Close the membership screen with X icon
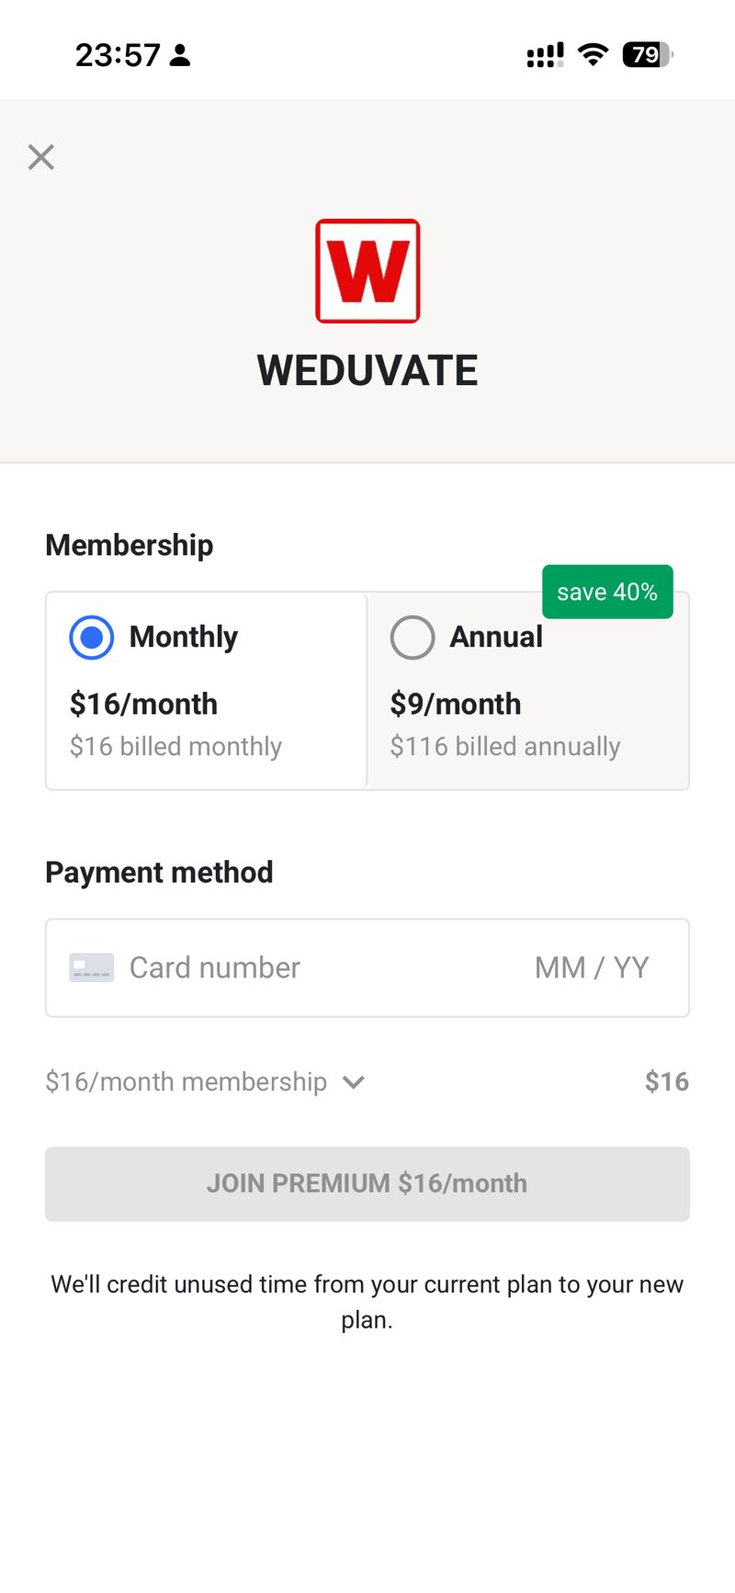 [41, 157]
